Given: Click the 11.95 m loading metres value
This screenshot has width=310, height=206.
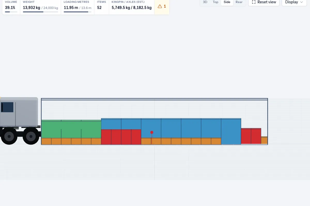Looking at the screenshot, I should [x=71, y=7].
